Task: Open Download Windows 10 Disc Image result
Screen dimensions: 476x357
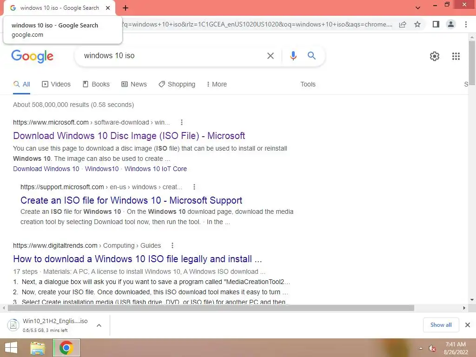Action: click(129, 136)
